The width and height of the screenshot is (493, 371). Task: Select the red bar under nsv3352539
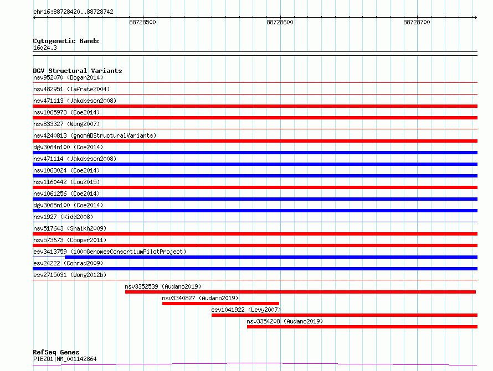click(x=300, y=292)
